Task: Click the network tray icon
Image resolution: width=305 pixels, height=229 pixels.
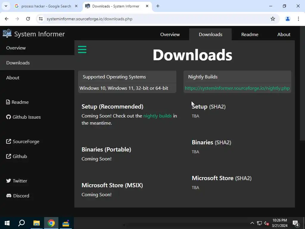Action: [259, 223]
